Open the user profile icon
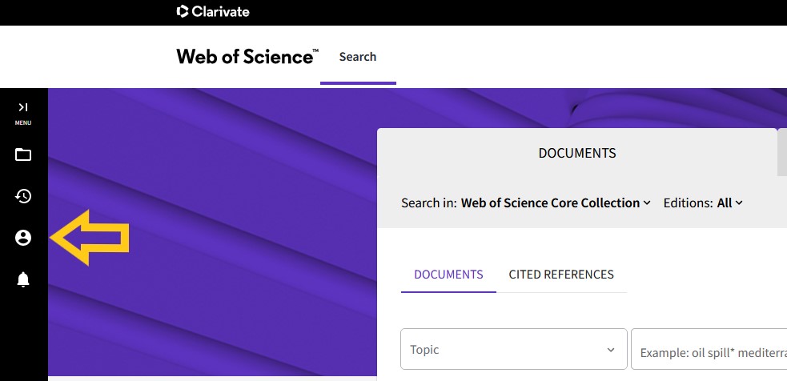 [23, 238]
